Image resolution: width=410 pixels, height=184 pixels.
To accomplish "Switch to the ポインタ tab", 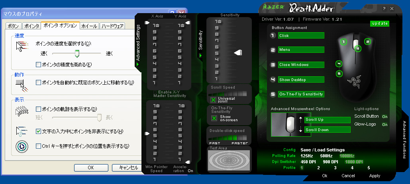I will point(31,26).
